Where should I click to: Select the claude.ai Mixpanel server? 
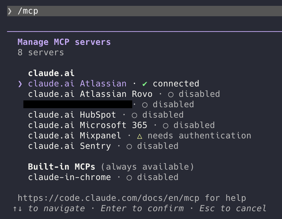tap(75, 136)
